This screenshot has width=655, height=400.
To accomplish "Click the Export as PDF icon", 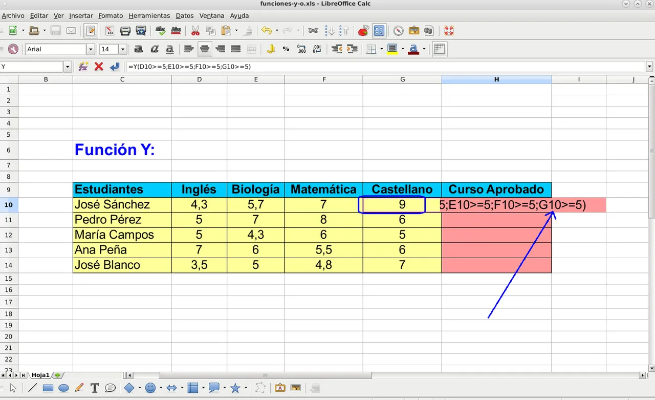I will pyautogui.click(x=110, y=31).
